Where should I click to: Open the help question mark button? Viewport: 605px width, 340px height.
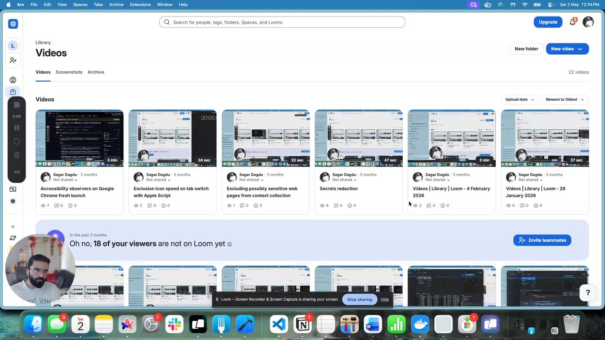coord(588,293)
